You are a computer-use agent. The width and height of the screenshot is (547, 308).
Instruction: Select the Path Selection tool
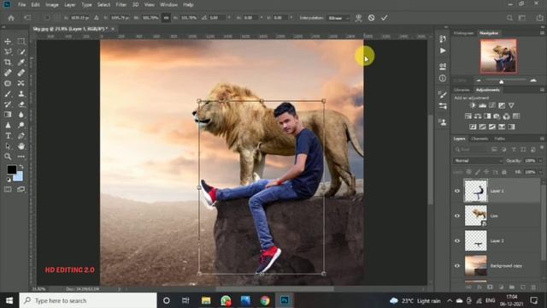tap(8, 146)
